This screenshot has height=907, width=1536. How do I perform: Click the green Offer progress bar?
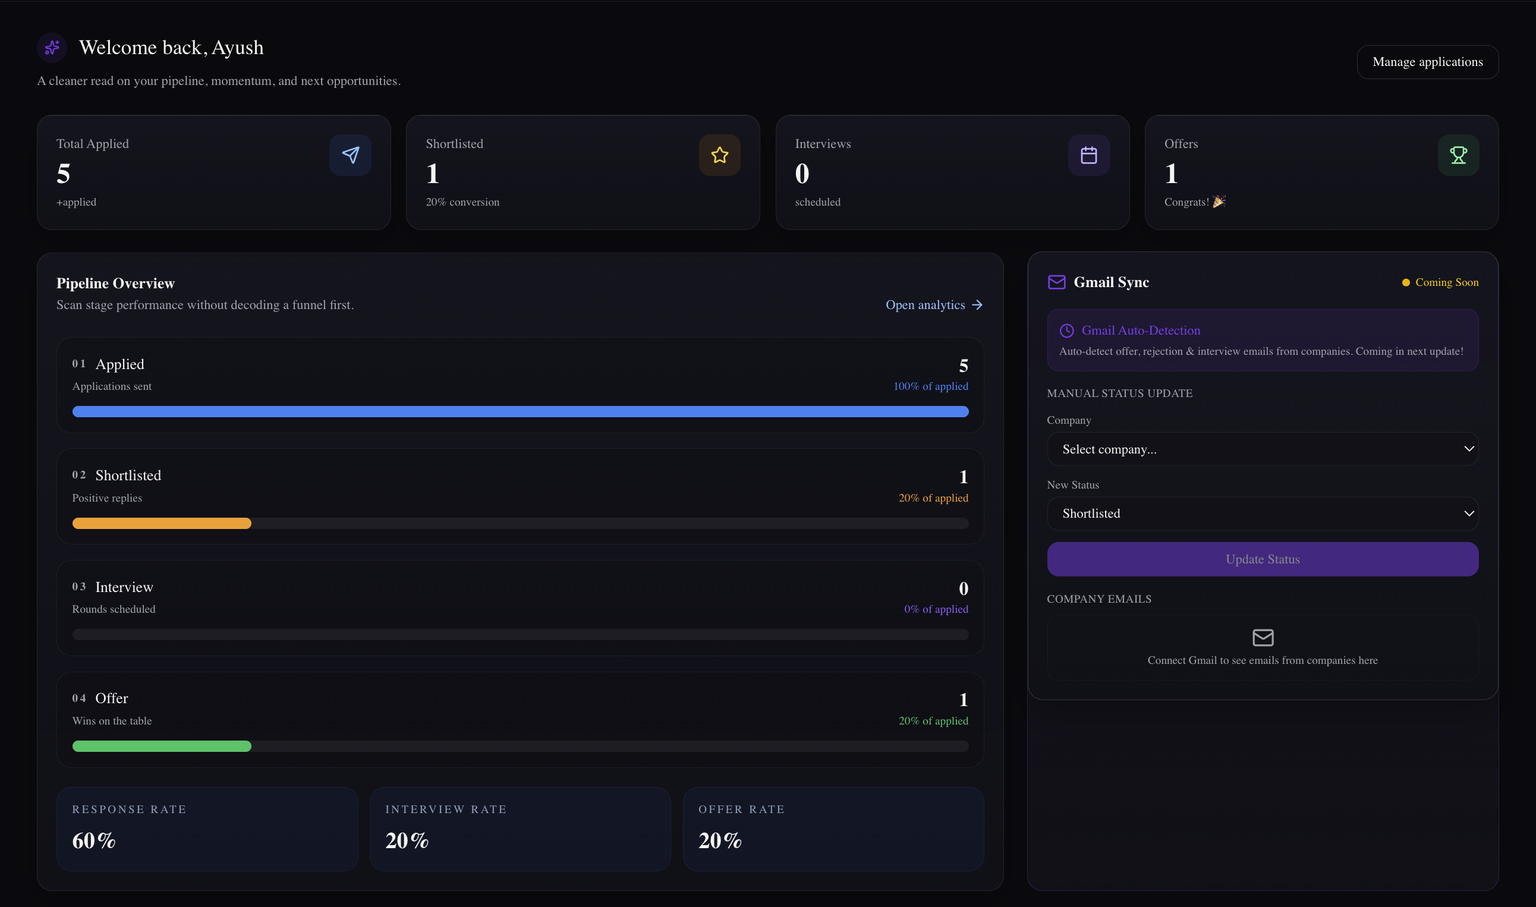tap(162, 747)
